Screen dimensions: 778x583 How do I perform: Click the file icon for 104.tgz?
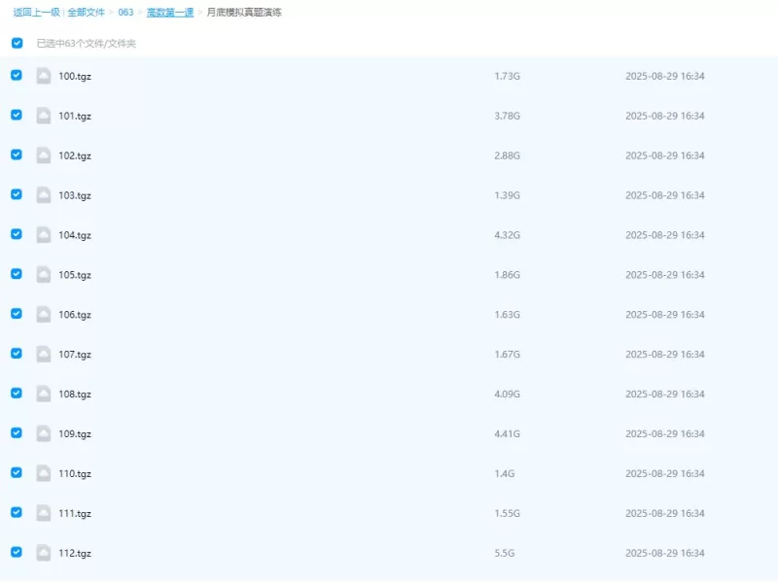click(44, 234)
